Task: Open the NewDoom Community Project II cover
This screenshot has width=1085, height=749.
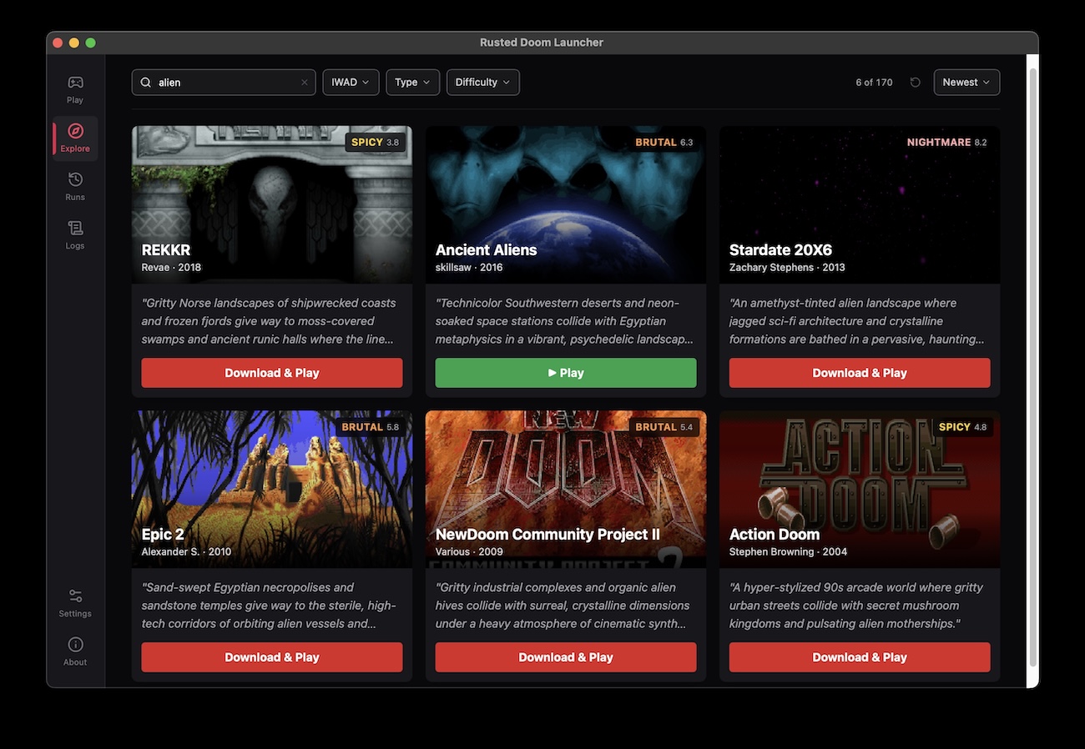Action: [566, 490]
